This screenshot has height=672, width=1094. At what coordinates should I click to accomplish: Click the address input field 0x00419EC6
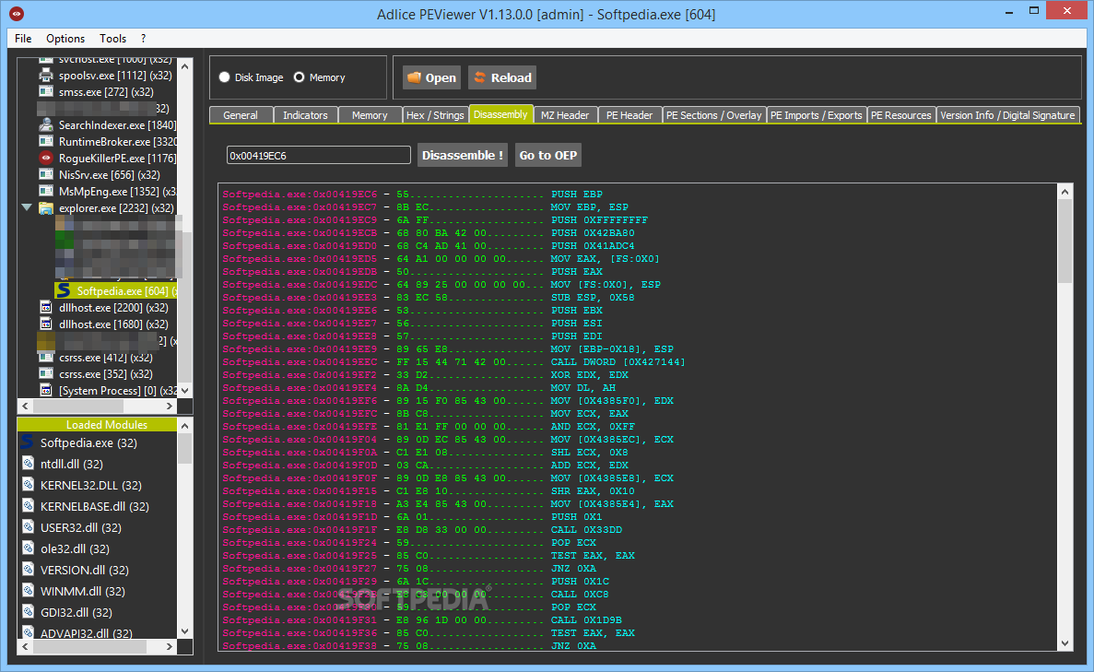pyautogui.click(x=319, y=156)
